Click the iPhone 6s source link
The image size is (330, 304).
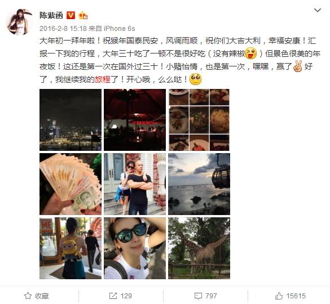(120, 28)
